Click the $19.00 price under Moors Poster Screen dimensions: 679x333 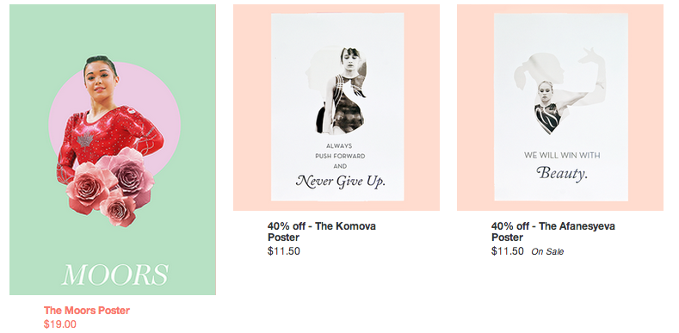[x=59, y=324]
